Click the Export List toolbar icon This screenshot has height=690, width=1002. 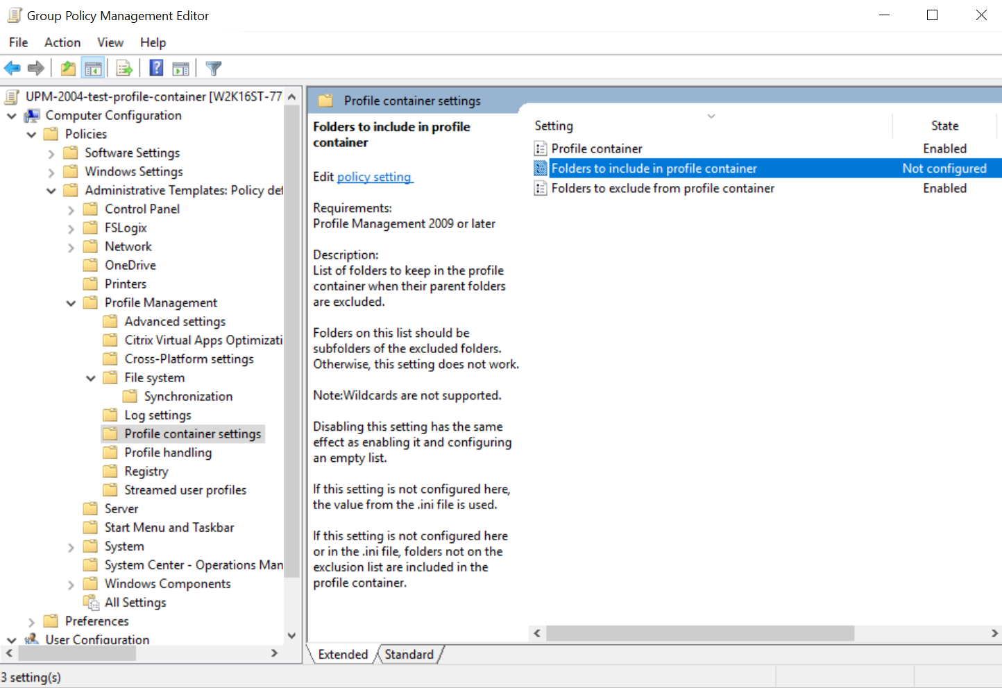pos(124,68)
